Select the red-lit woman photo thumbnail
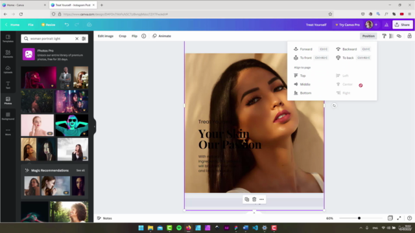This screenshot has height=233, width=415. (x=39, y=78)
